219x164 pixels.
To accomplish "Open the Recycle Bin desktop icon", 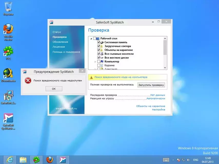I will [8, 8].
